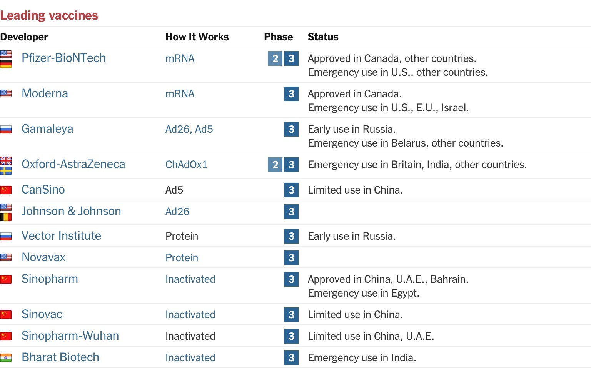The height and width of the screenshot is (382, 591).
Task: Click the UK flag beside Oxford-AstraZeneca
Action: point(6,160)
